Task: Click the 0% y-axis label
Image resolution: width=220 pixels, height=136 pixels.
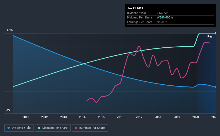Action: [x=8, y=110]
